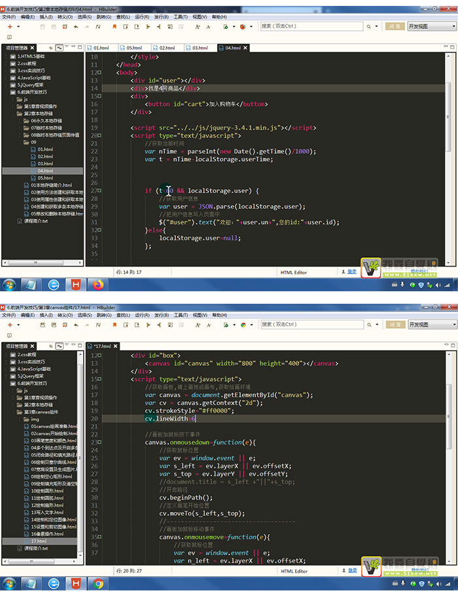Open 文件(F) menu in top window
This screenshot has height=597, width=458.
(x=9, y=17)
